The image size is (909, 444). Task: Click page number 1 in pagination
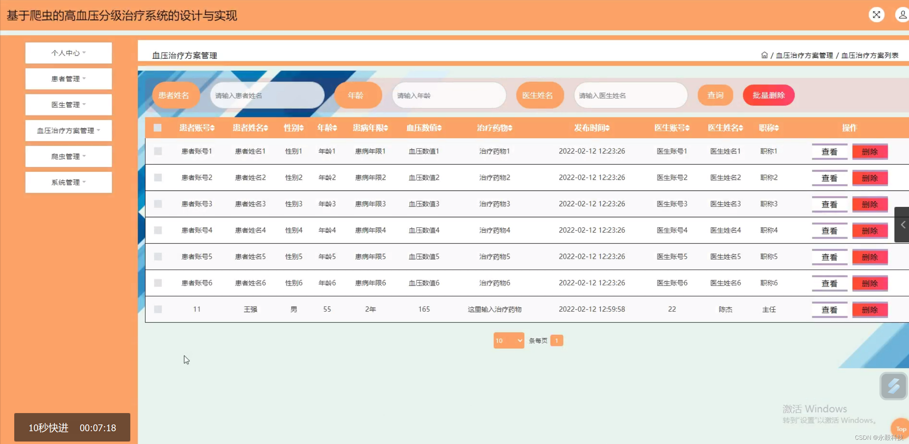pos(557,341)
